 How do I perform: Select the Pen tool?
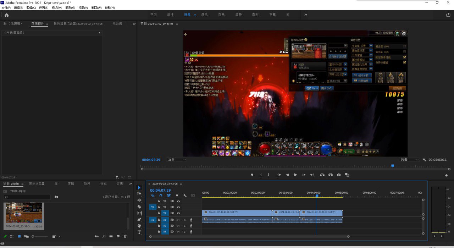click(139, 219)
